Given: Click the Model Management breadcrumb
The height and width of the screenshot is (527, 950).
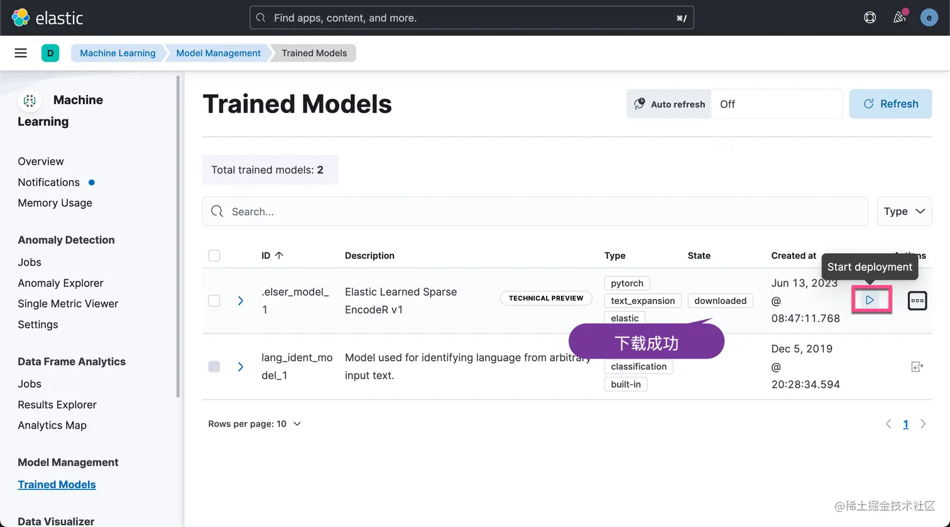Looking at the screenshot, I should 218,53.
